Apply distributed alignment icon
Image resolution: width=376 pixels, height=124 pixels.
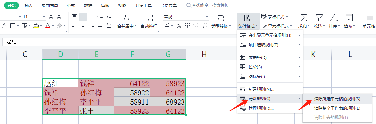109,26
